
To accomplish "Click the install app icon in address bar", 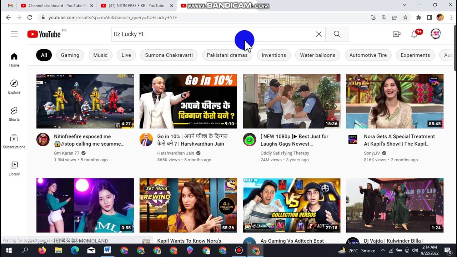I will pyautogui.click(x=373, y=17).
